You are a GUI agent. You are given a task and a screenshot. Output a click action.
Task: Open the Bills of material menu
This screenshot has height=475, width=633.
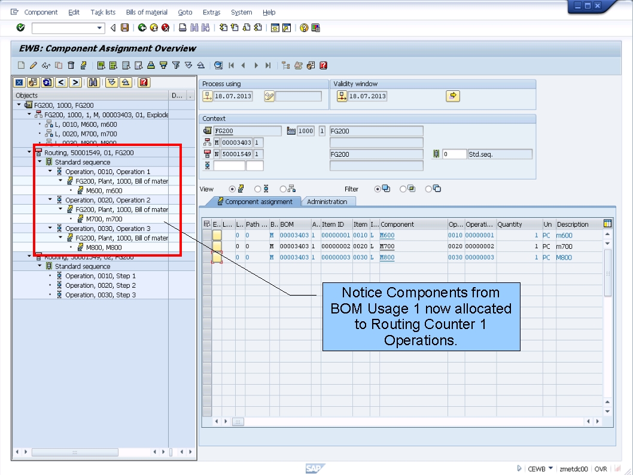pos(147,12)
